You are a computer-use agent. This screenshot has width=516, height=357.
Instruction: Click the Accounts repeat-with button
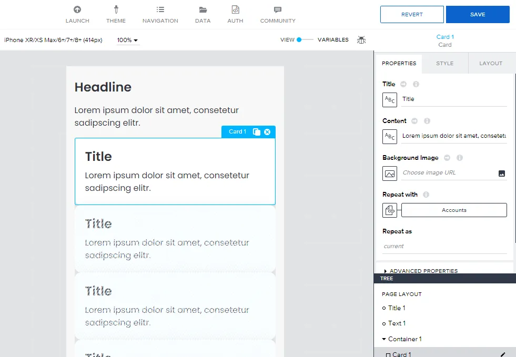click(454, 210)
